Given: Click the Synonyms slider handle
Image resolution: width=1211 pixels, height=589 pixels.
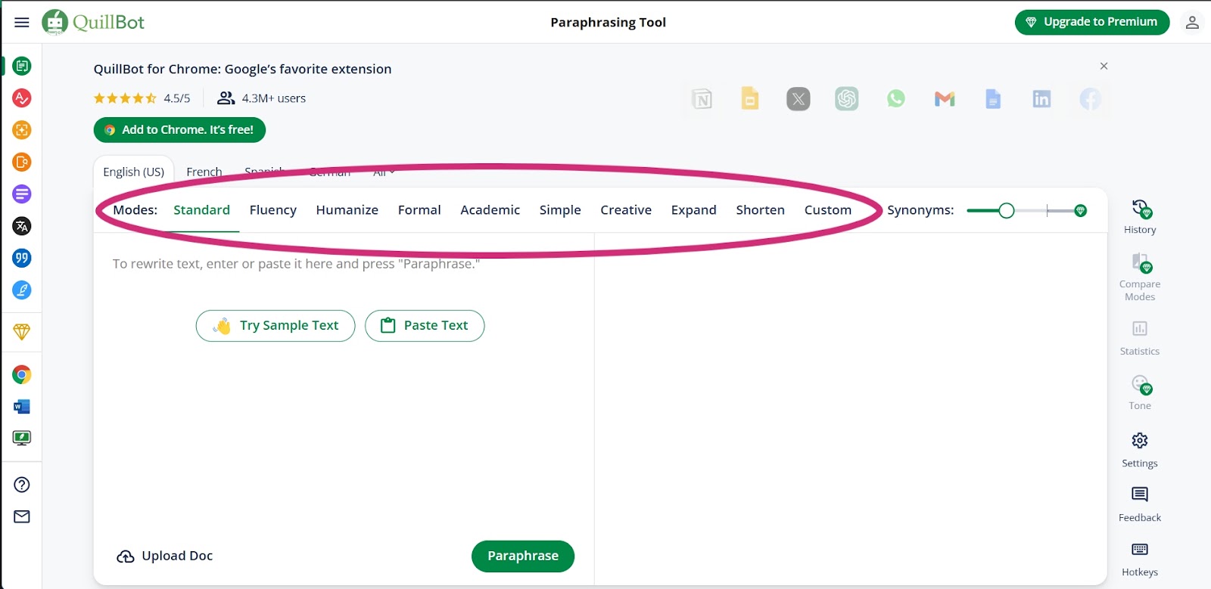Looking at the screenshot, I should click(1006, 211).
